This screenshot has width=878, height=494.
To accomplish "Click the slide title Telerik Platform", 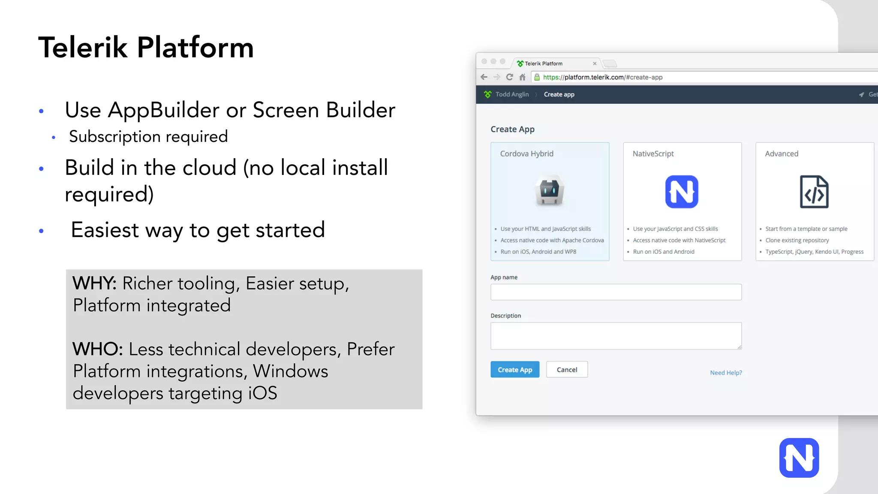I will pyautogui.click(x=146, y=47).
